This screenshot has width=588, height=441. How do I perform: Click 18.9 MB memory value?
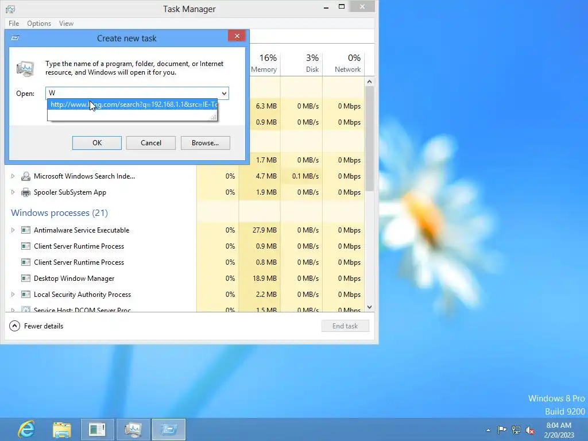coord(264,278)
